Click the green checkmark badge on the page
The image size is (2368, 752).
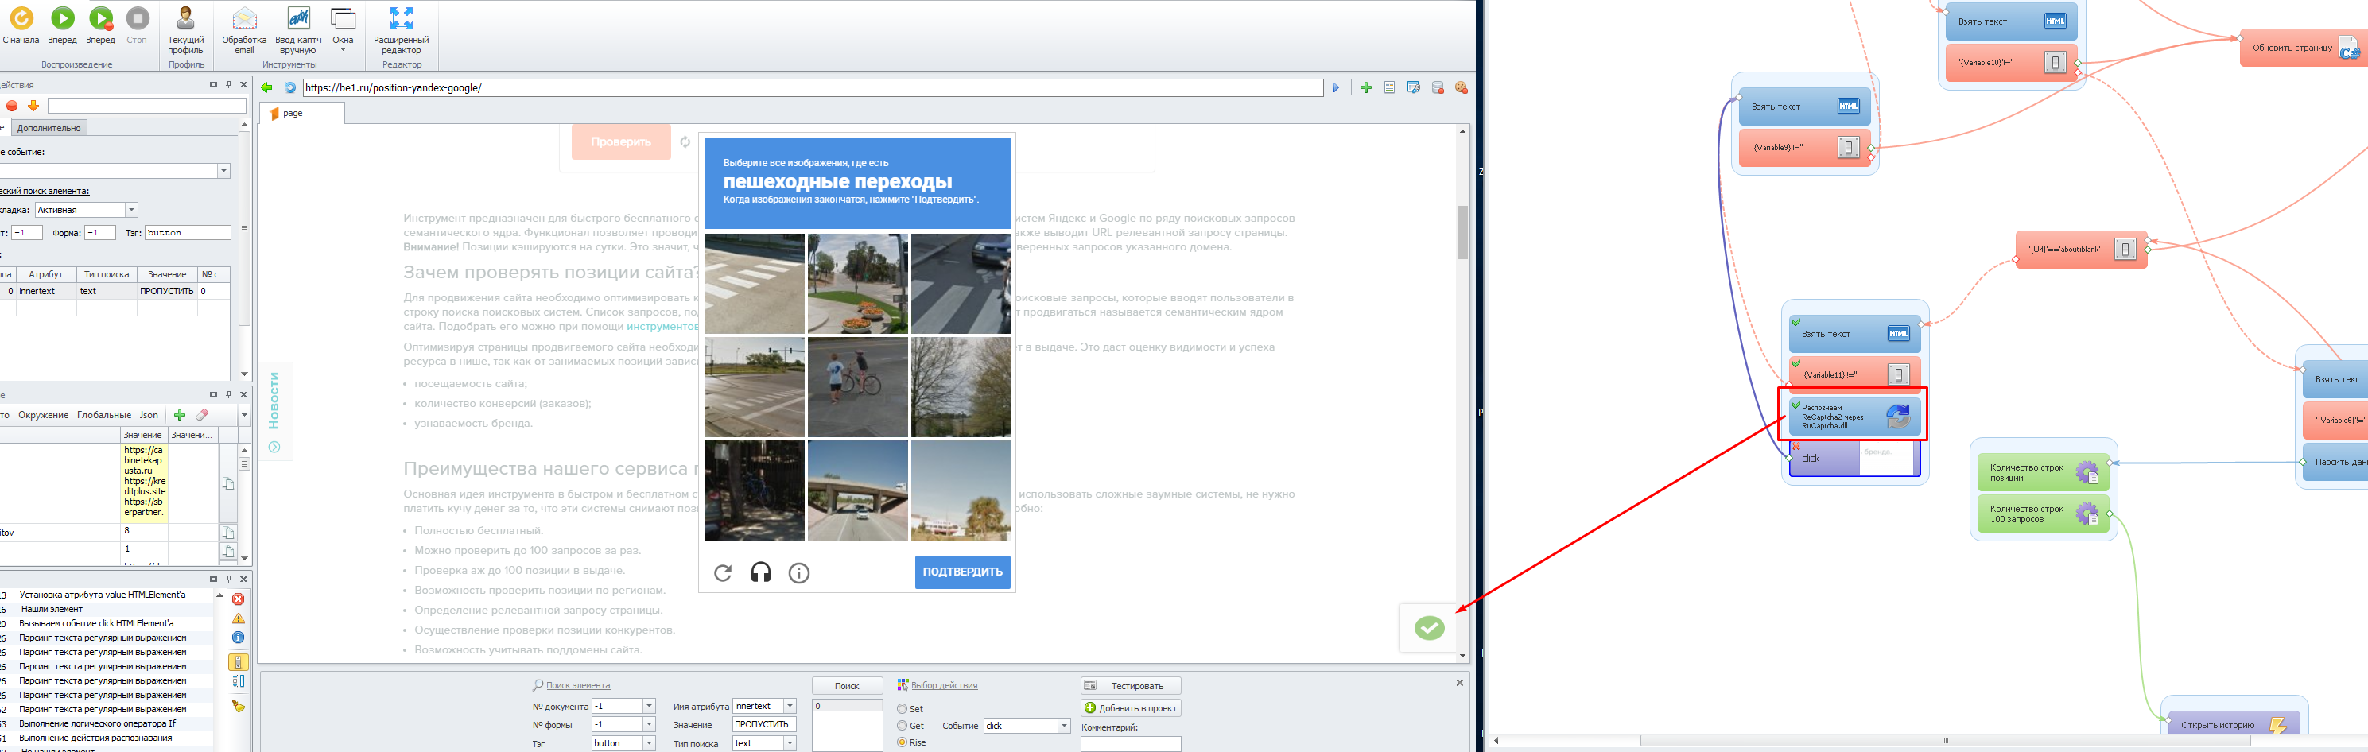click(1429, 628)
